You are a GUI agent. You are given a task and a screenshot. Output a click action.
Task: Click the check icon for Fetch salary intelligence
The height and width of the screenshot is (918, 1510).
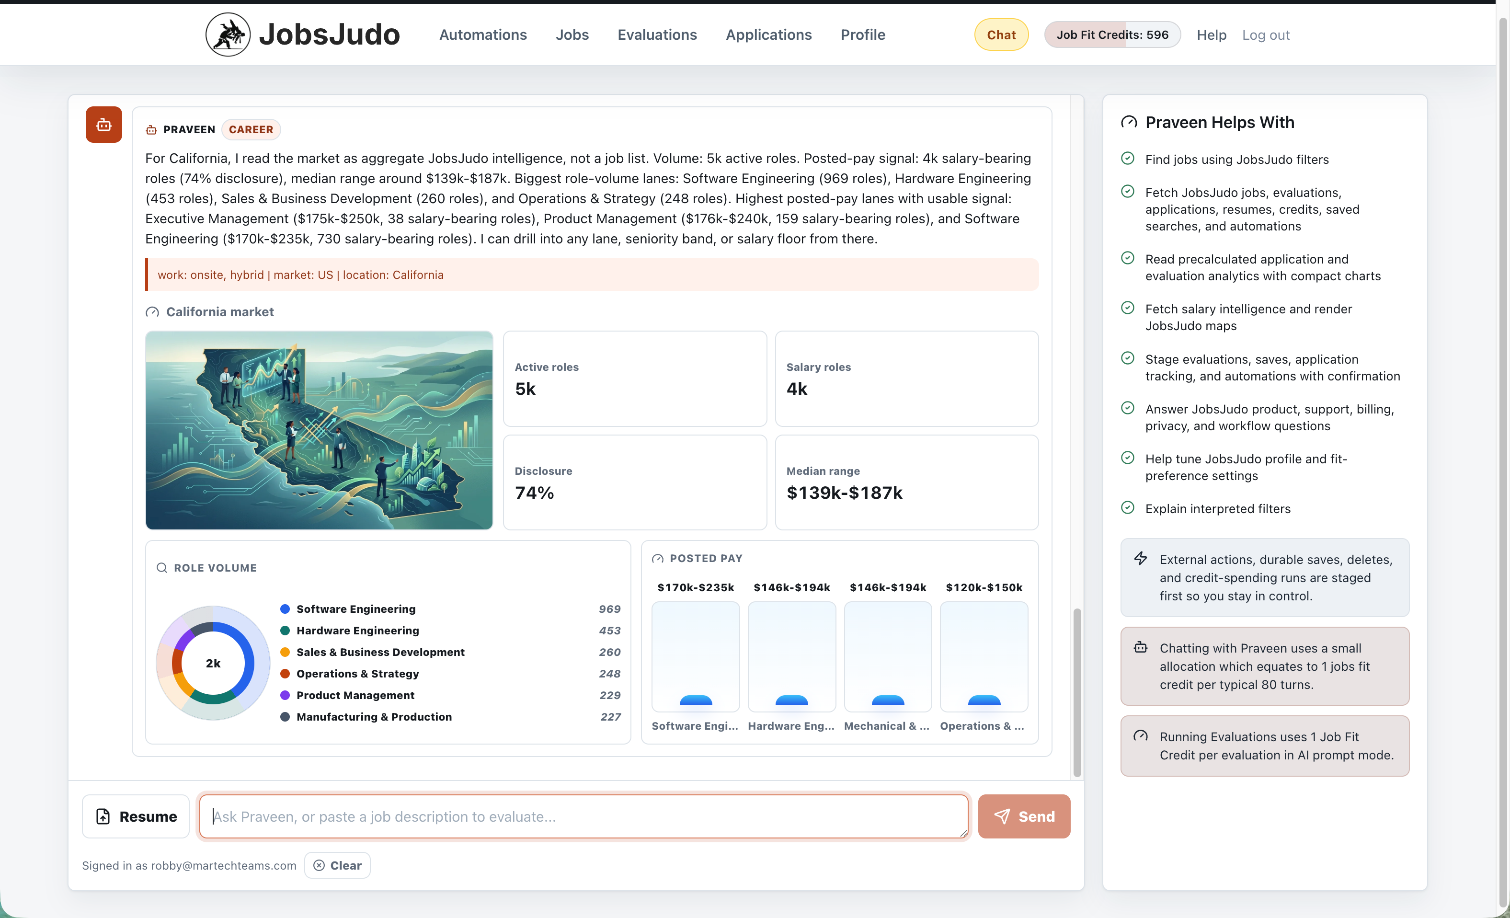point(1128,308)
